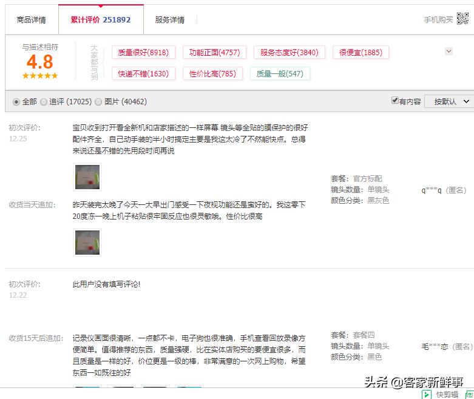Filter reviews by 快递不错(1630) tag

point(143,74)
